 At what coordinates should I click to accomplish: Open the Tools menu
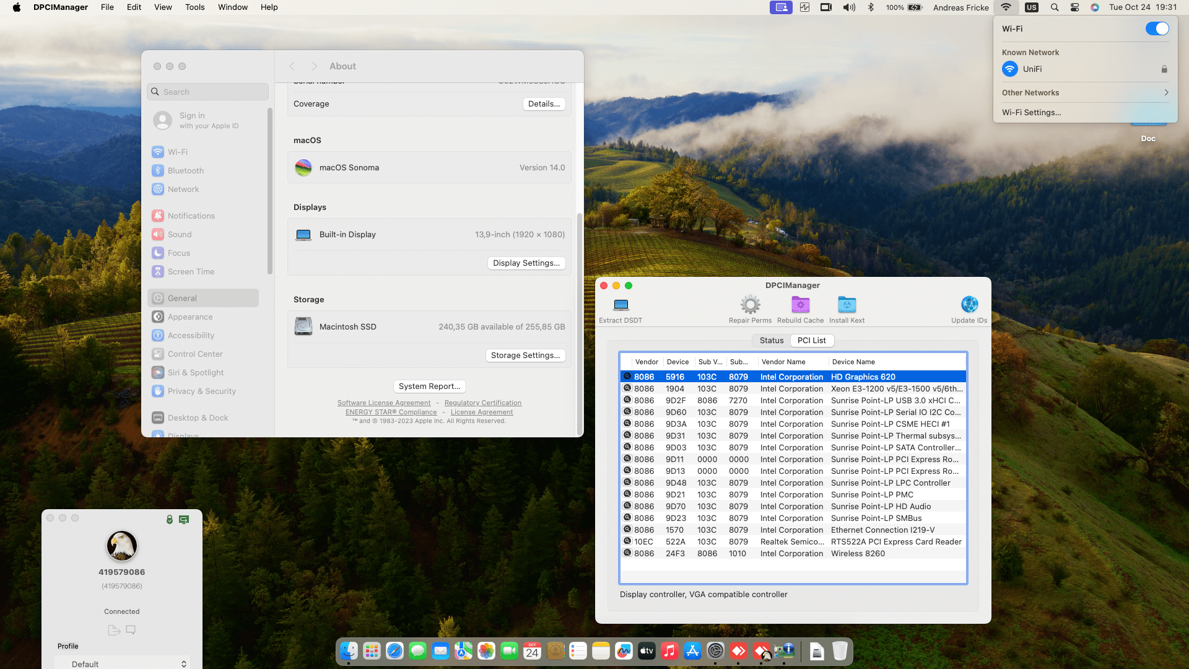click(x=194, y=7)
